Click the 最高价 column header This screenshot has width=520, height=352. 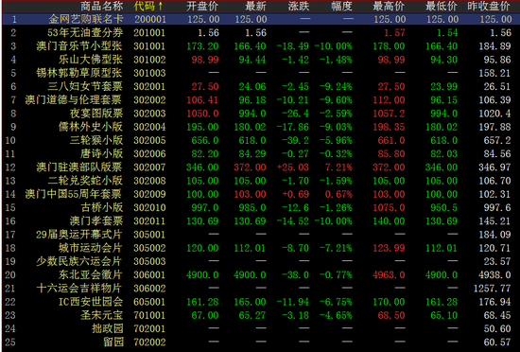(x=389, y=6)
